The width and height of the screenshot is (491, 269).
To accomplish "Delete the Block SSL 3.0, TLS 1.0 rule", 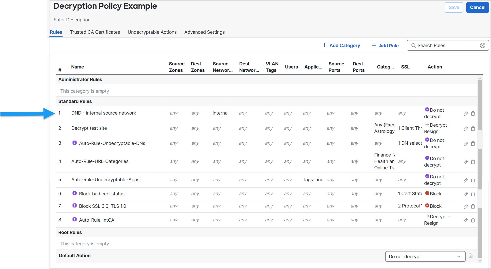I will (x=473, y=206).
